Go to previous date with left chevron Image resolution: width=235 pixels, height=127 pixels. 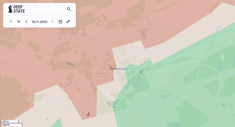(26, 22)
